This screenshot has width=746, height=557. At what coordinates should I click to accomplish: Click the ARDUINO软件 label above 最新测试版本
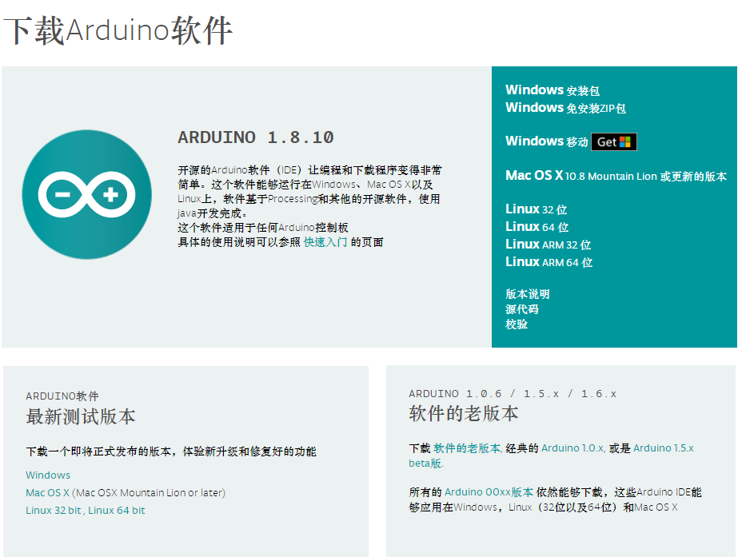click(x=62, y=396)
